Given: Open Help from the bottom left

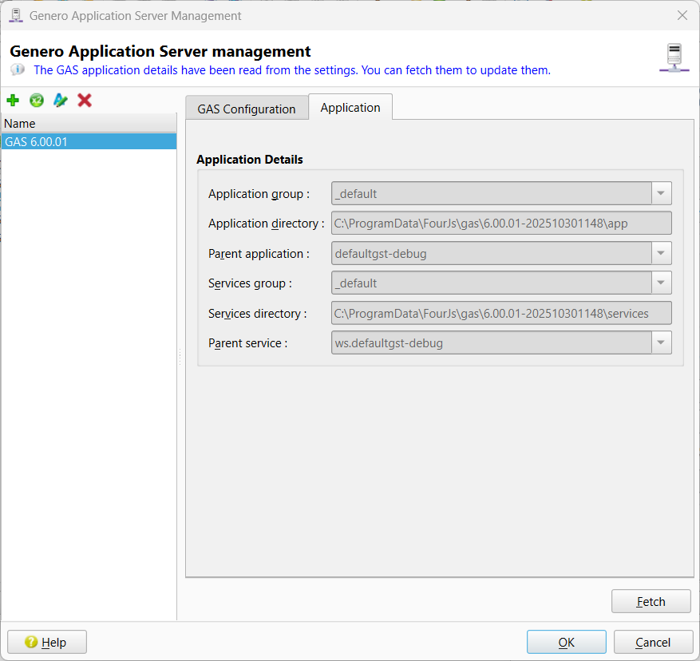Looking at the screenshot, I should (46, 643).
